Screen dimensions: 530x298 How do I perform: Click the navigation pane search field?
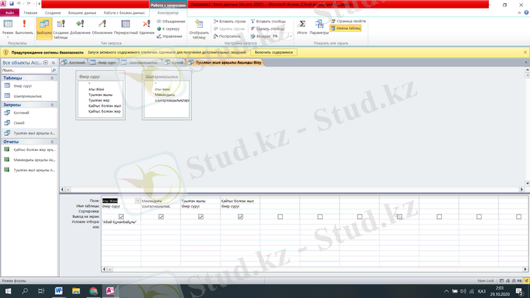click(26, 70)
